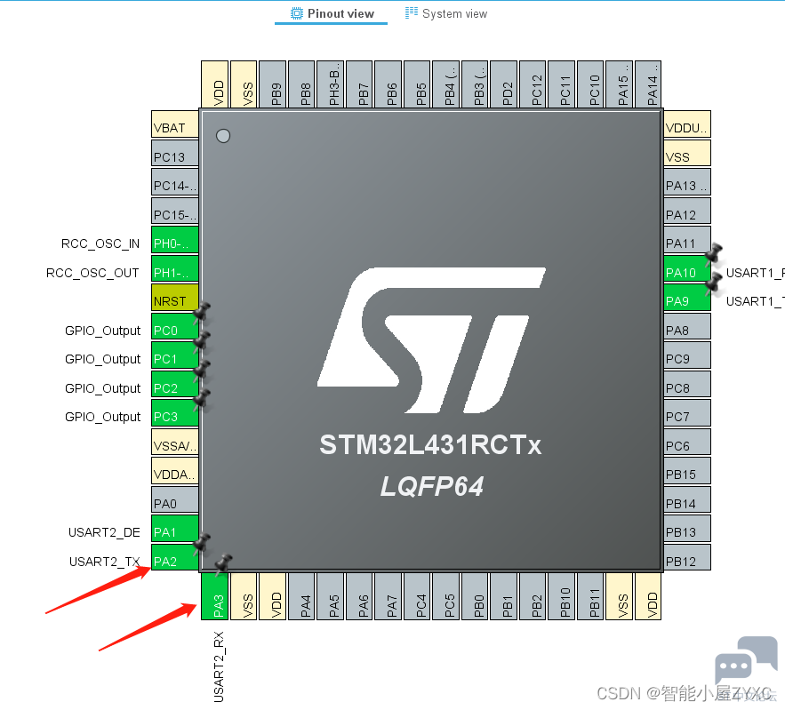Select the PD2 pin
This screenshot has width=785, height=710.
[504, 84]
